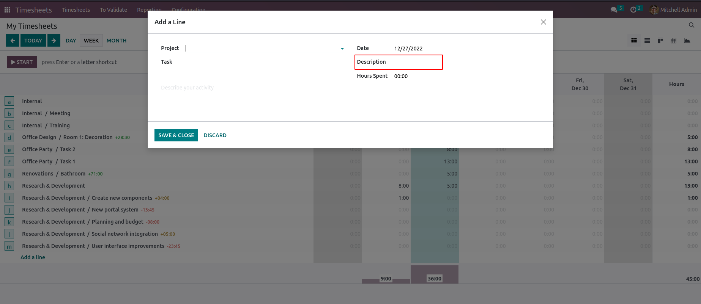701x304 pixels.
Task: Switch to the list view icon
Action: coord(647,41)
